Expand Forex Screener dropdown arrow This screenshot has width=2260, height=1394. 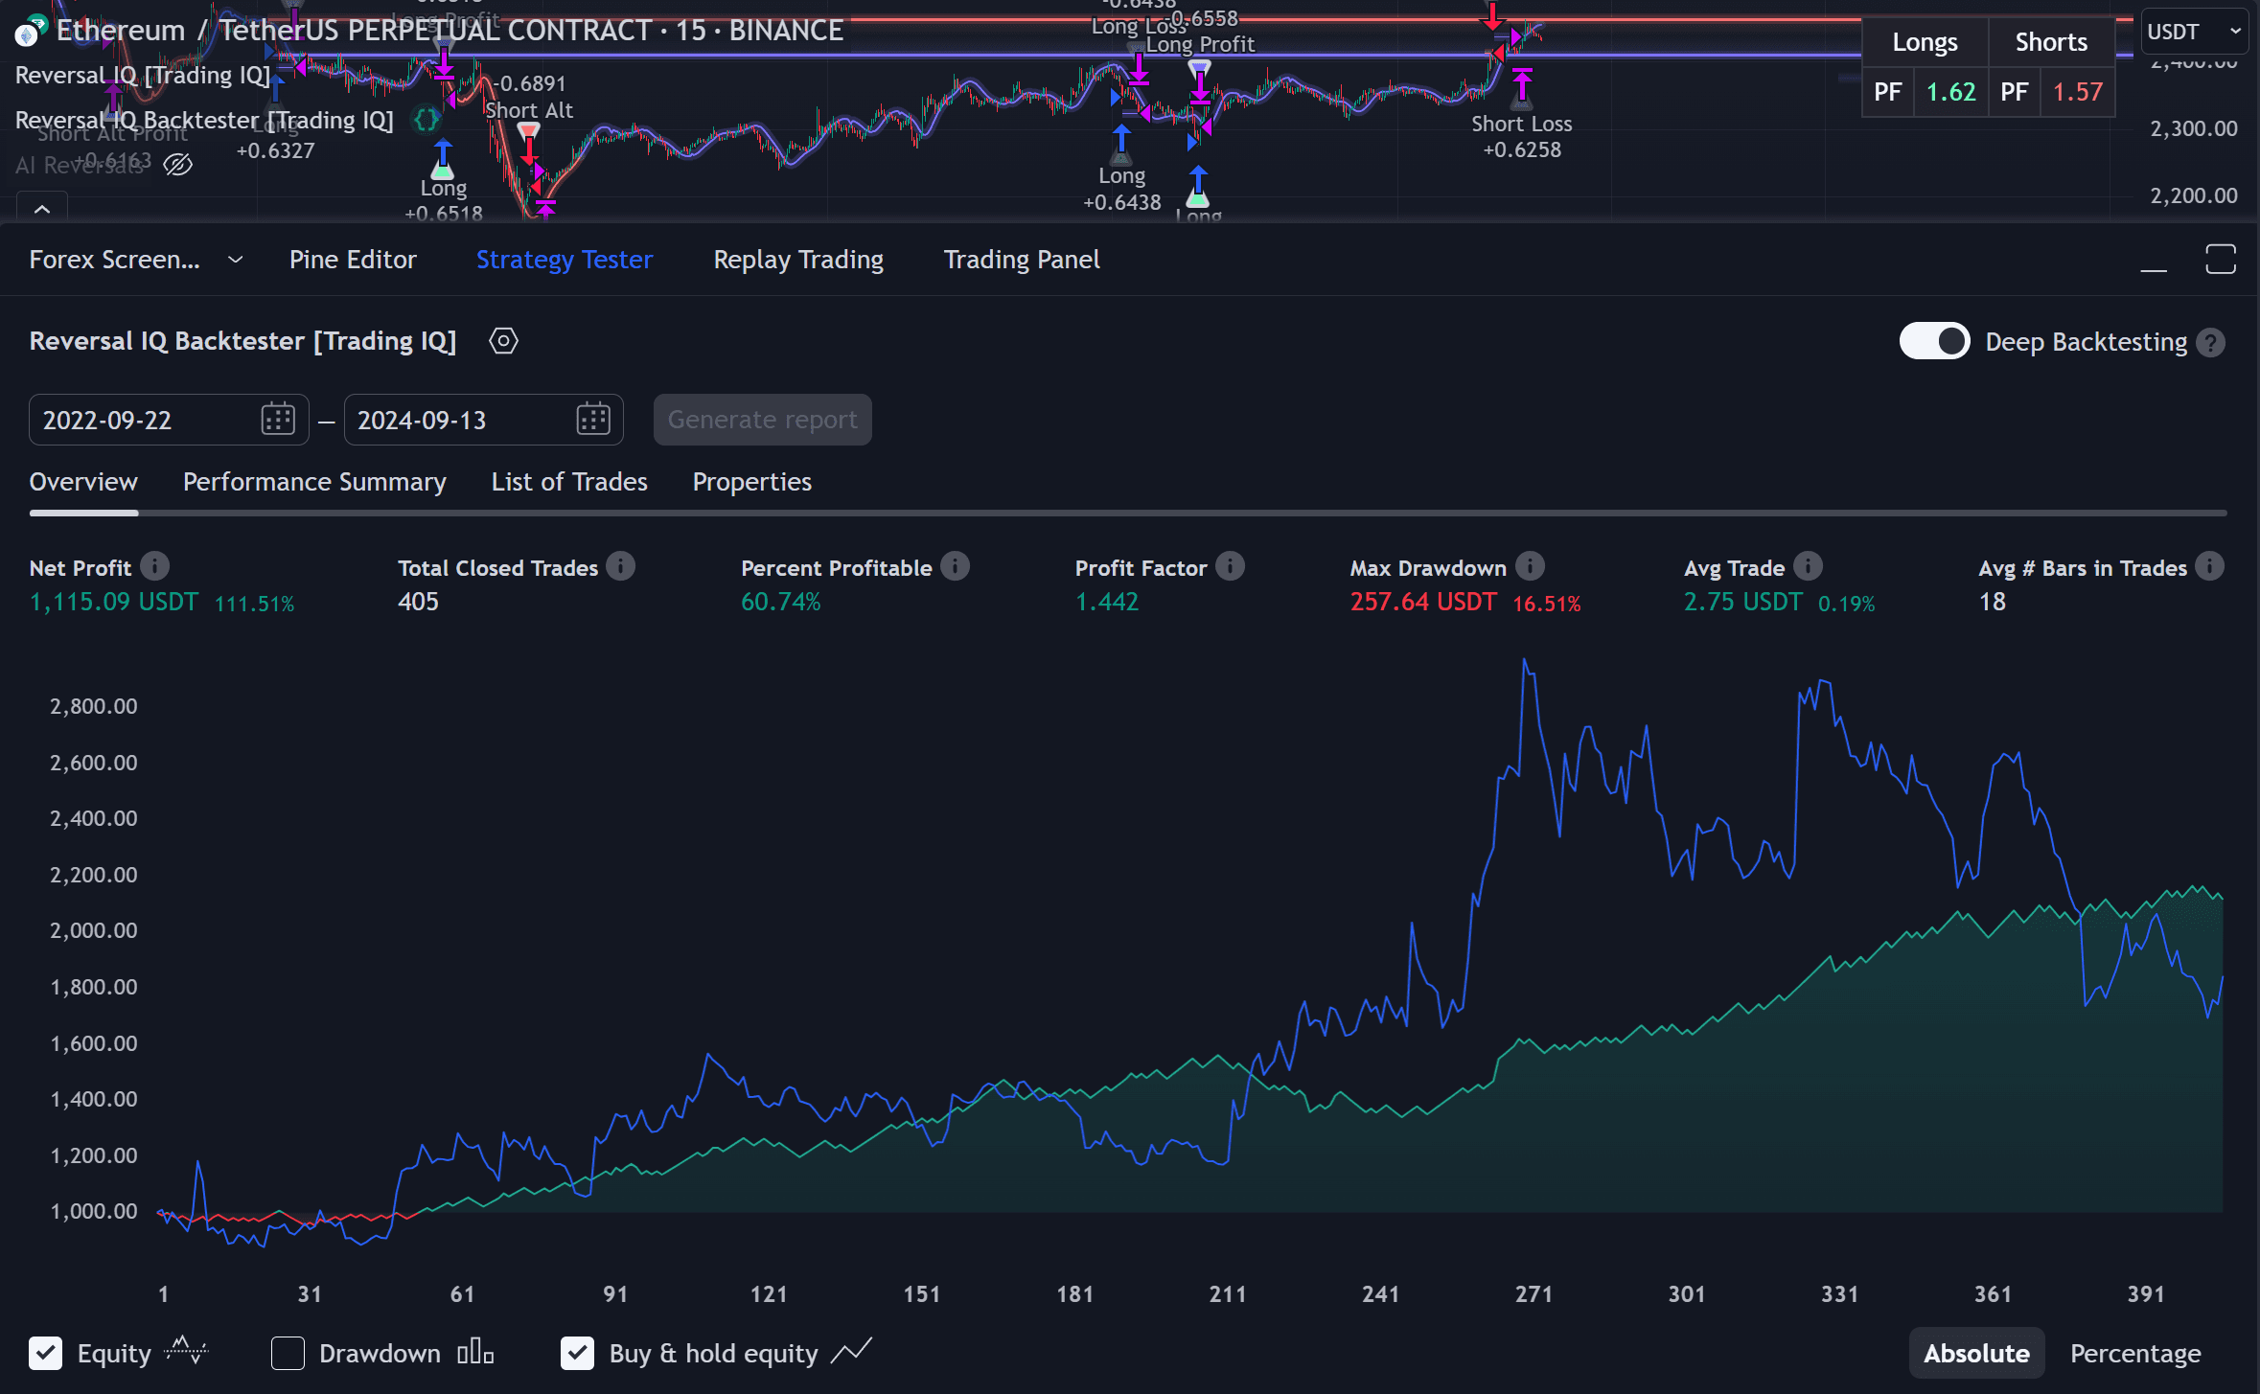(235, 260)
